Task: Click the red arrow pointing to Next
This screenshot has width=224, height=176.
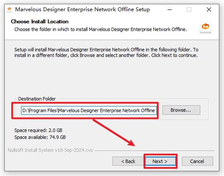Action: click(114, 132)
